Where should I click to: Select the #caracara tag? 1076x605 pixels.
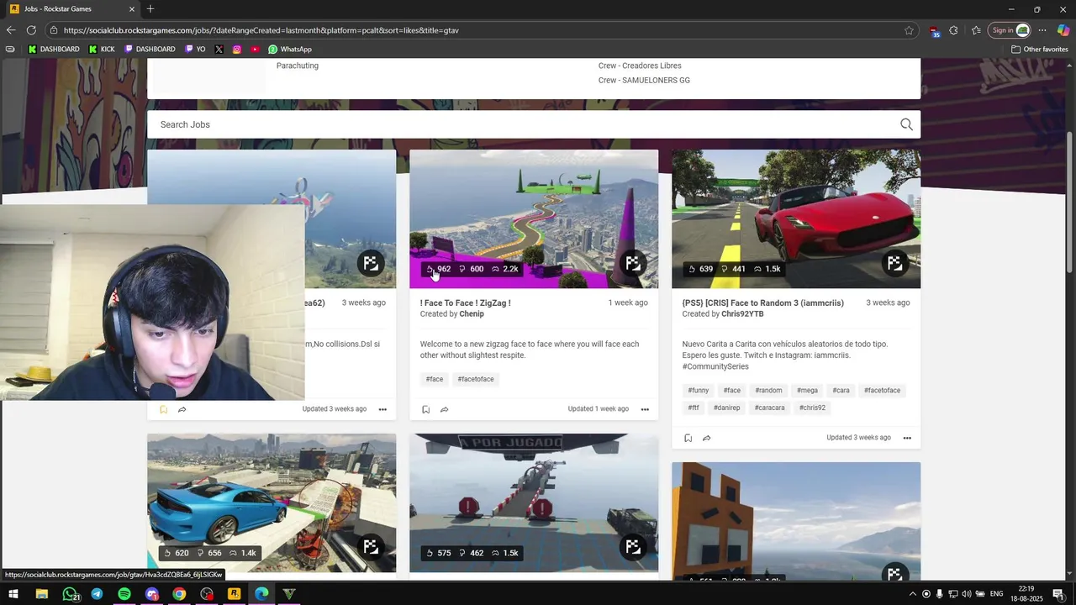coord(770,408)
